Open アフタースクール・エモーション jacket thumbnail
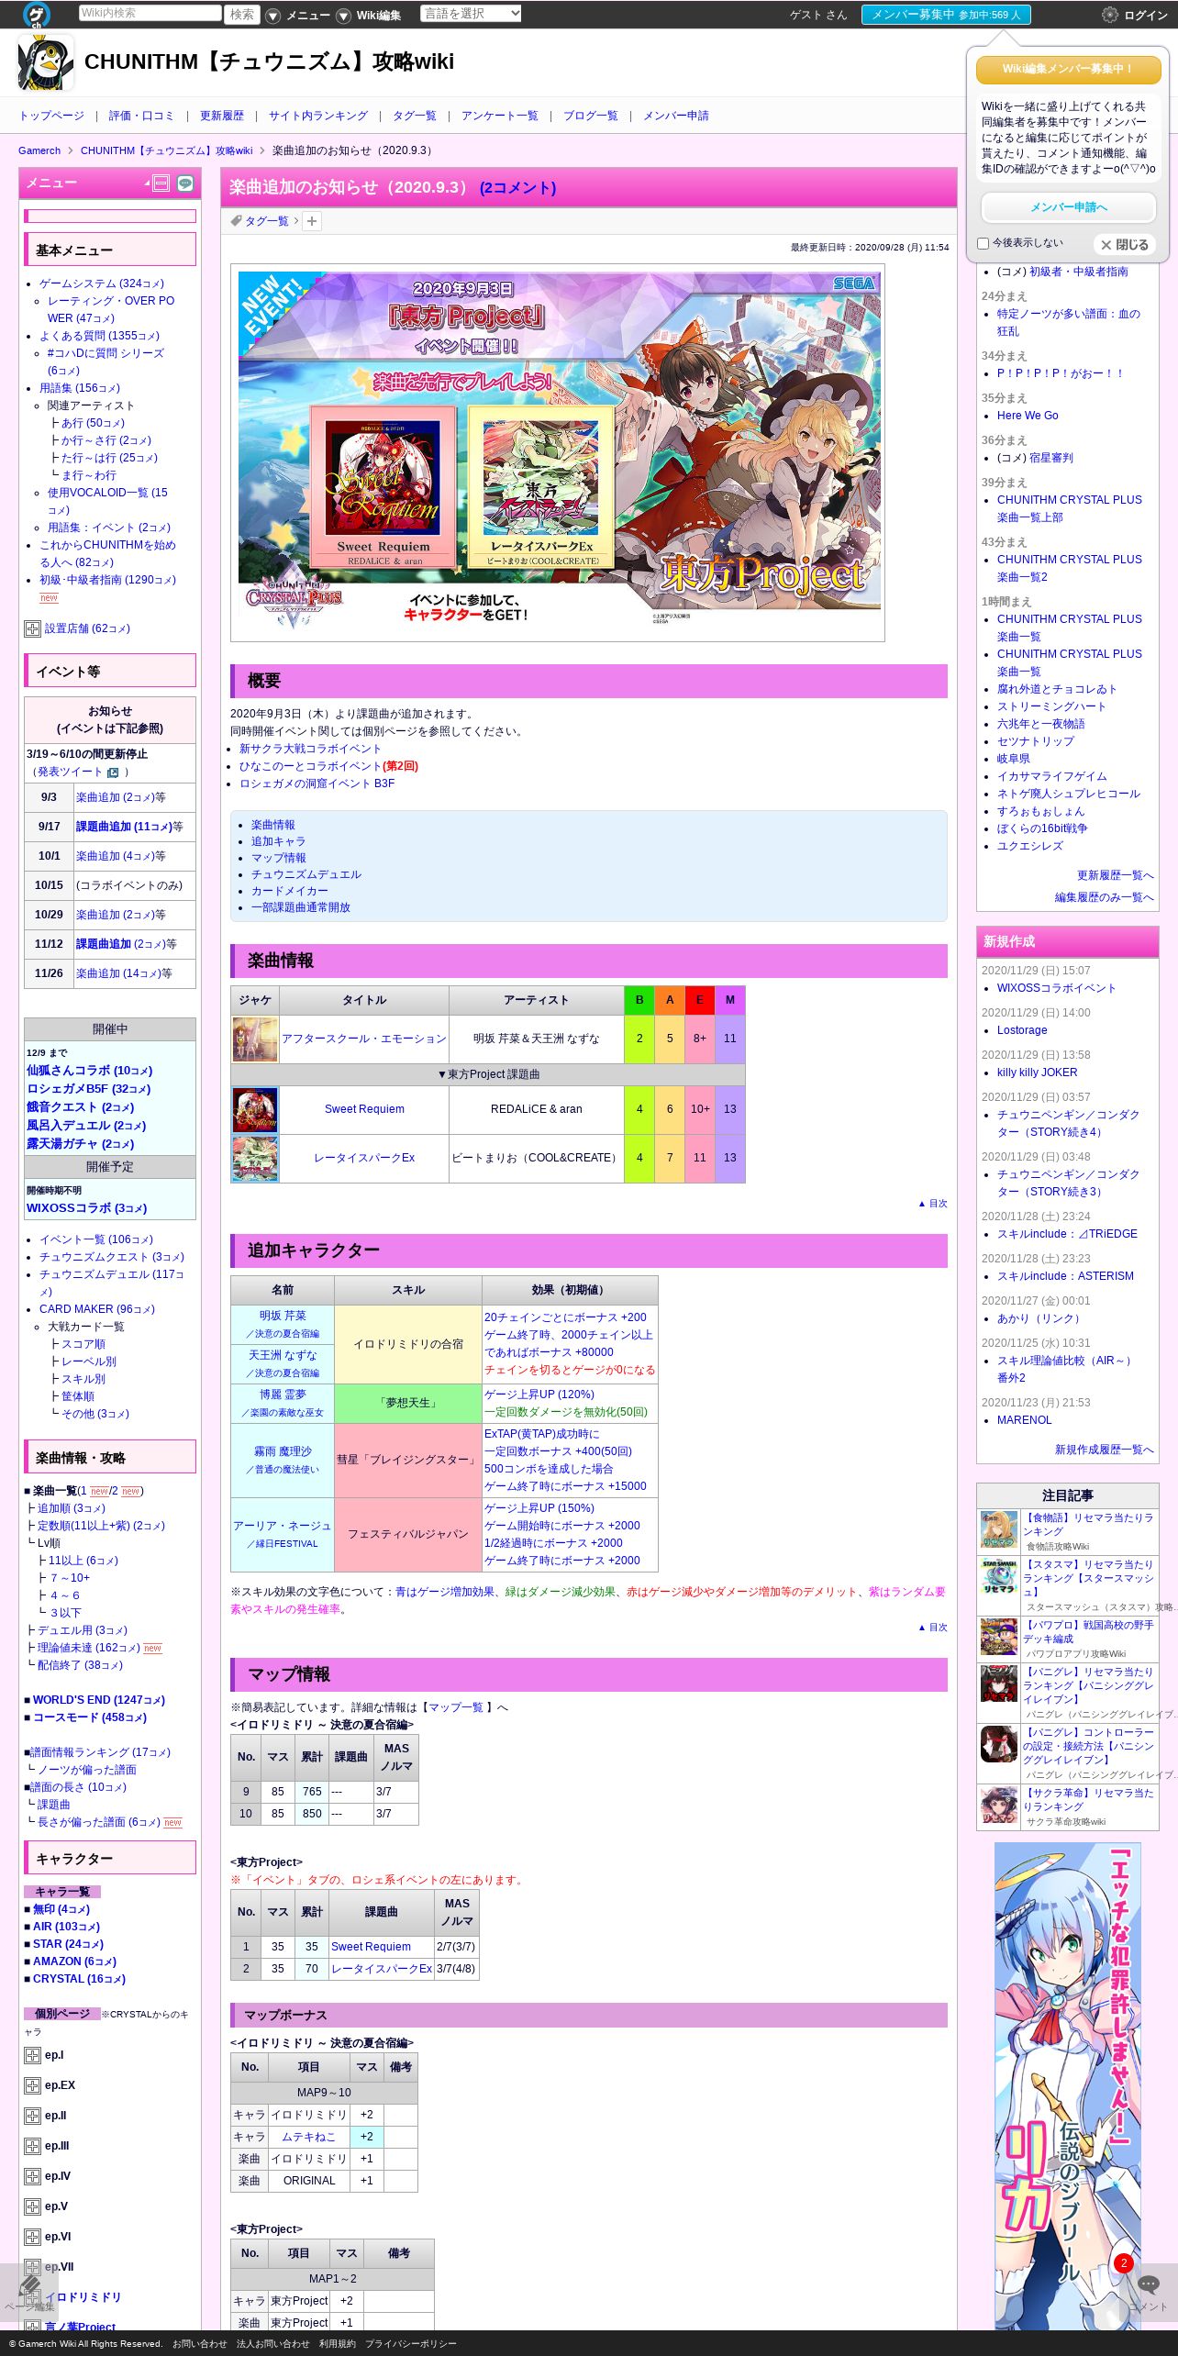 [255, 1039]
